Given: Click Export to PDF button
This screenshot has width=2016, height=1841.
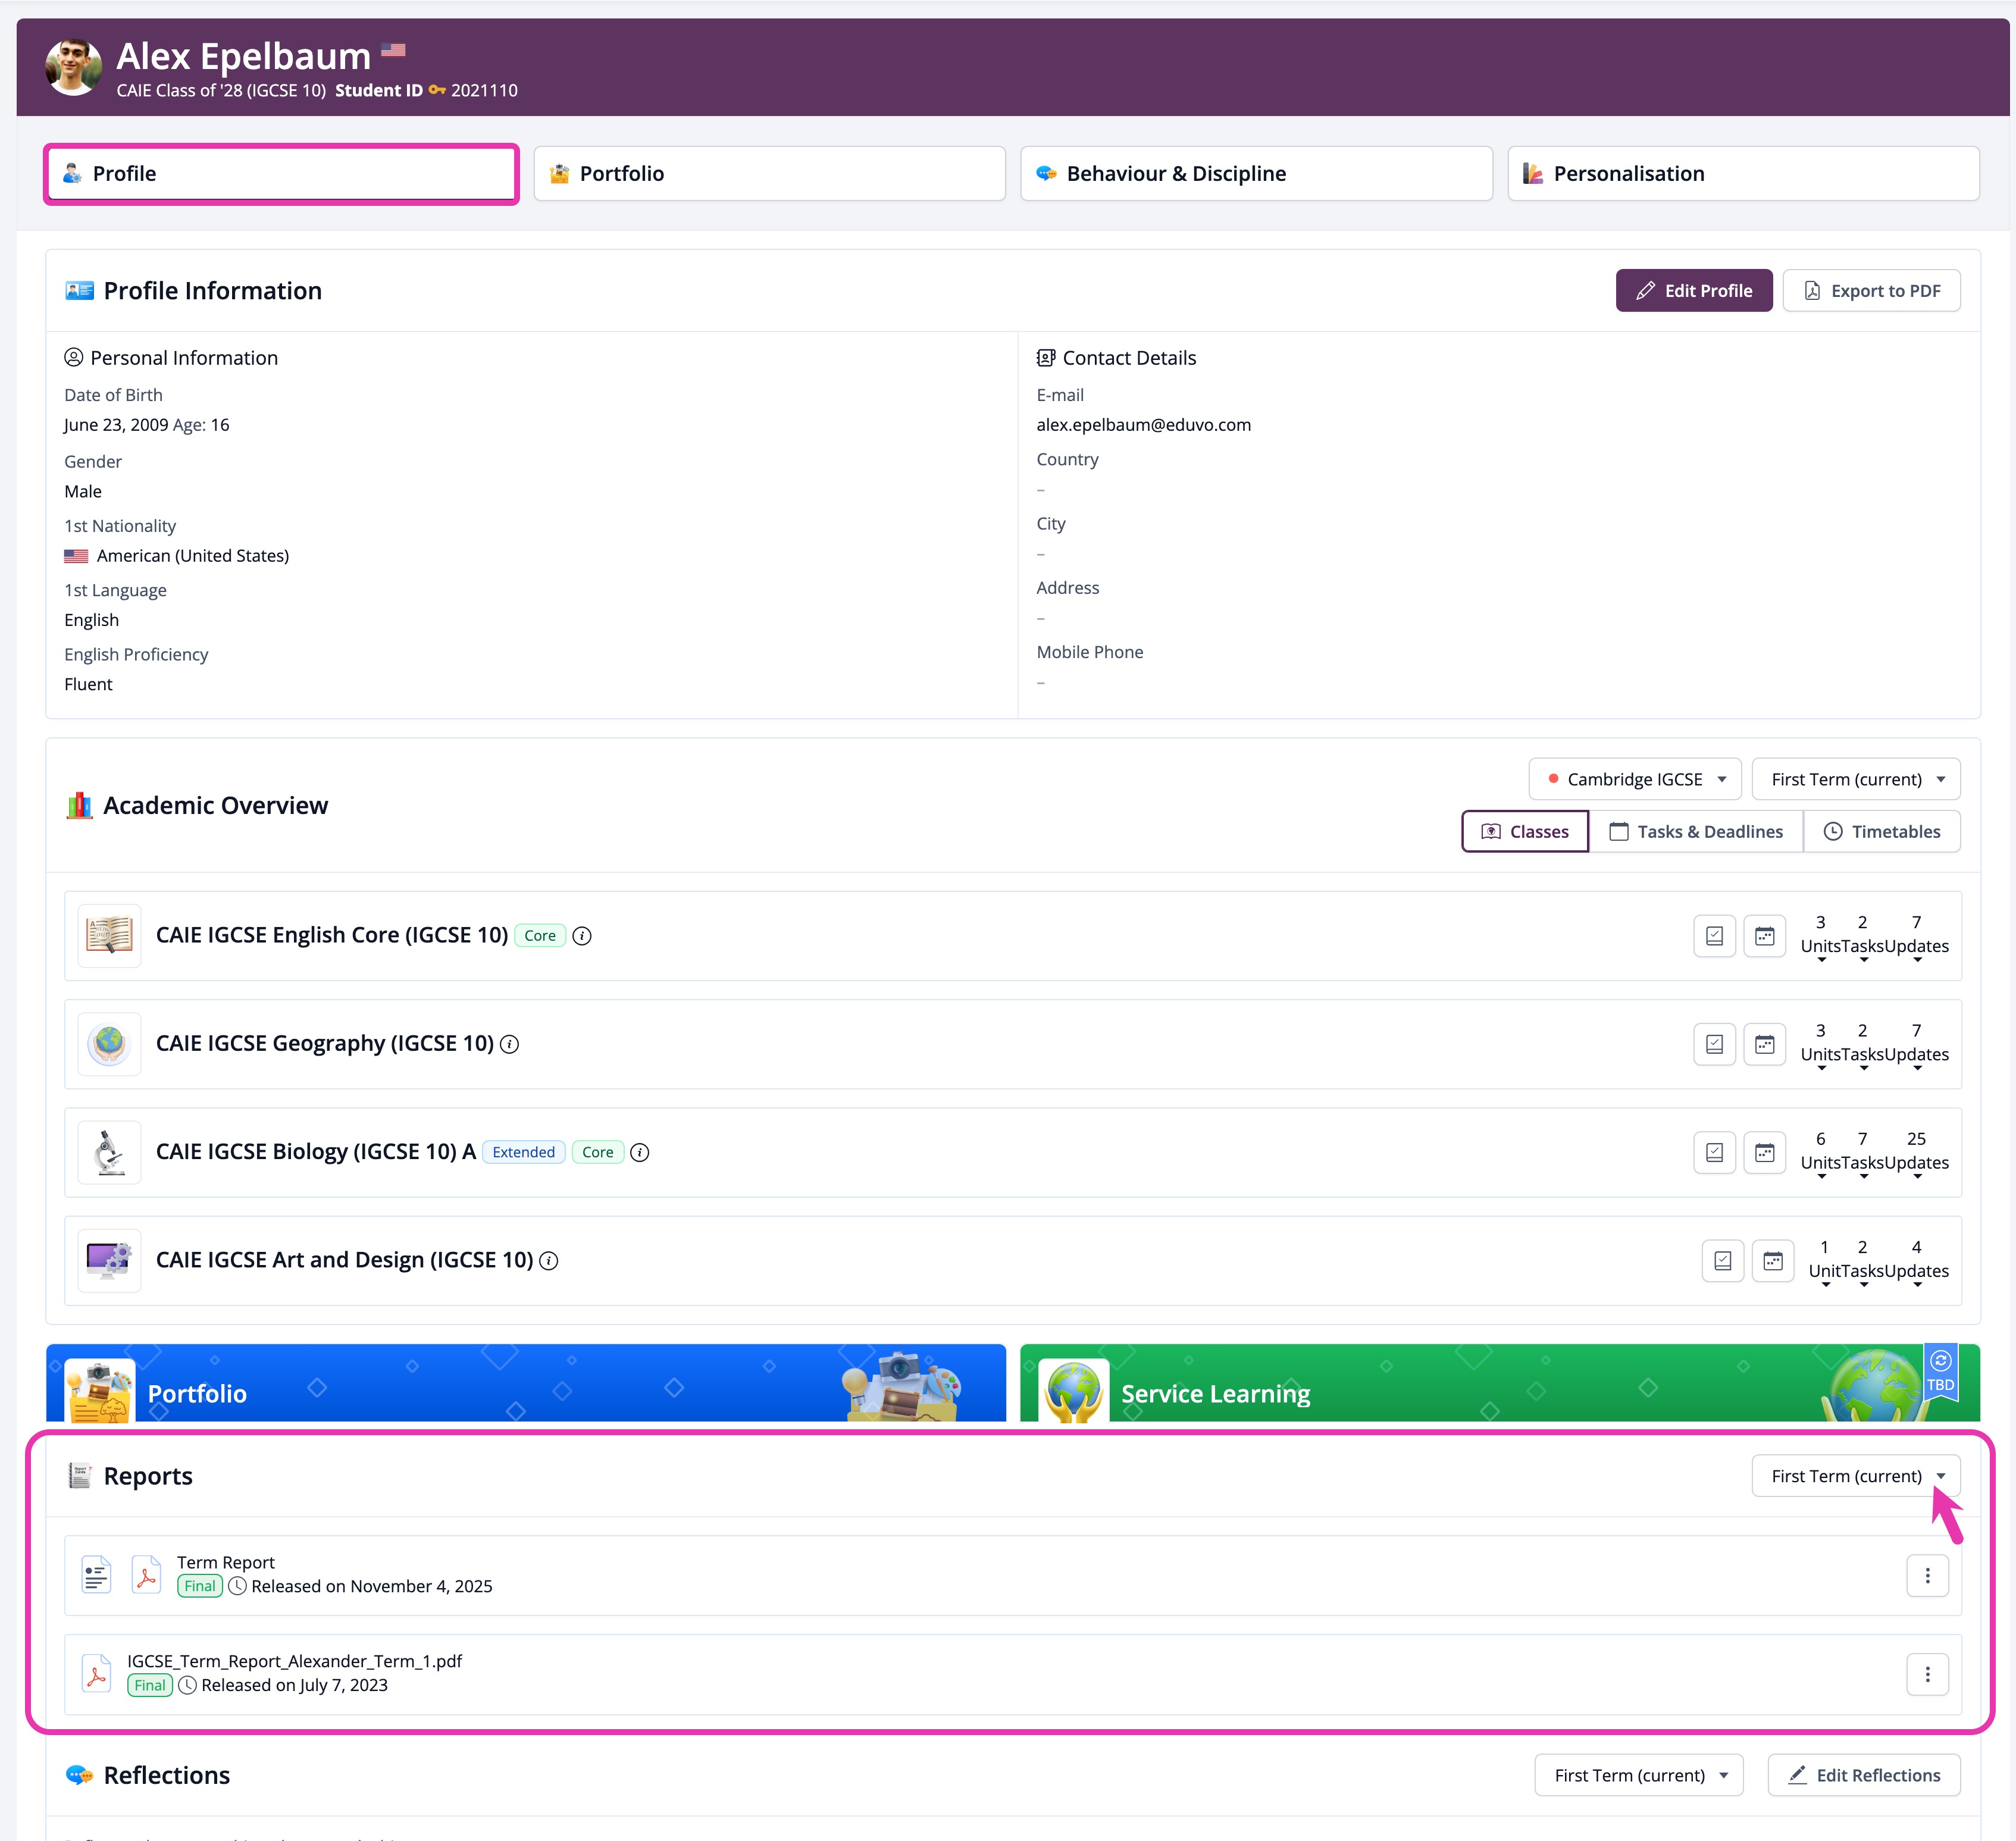Looking at the screenshot, I should (1871, 291).
